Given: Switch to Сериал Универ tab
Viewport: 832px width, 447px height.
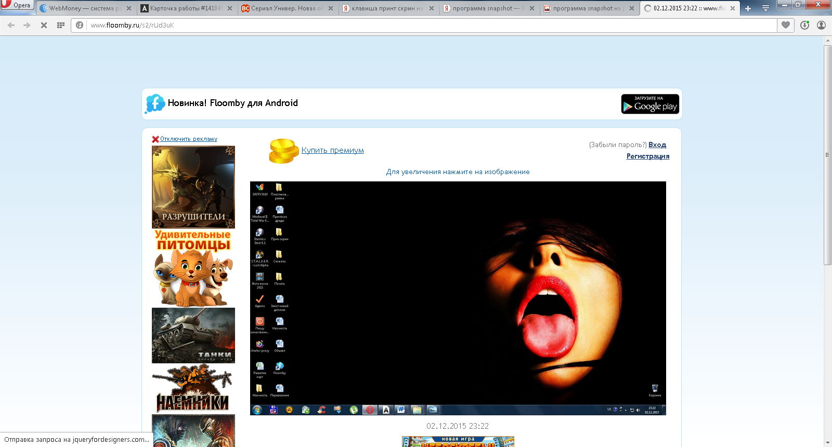Looking at the screenshot, I should click(x=283, y=8).
